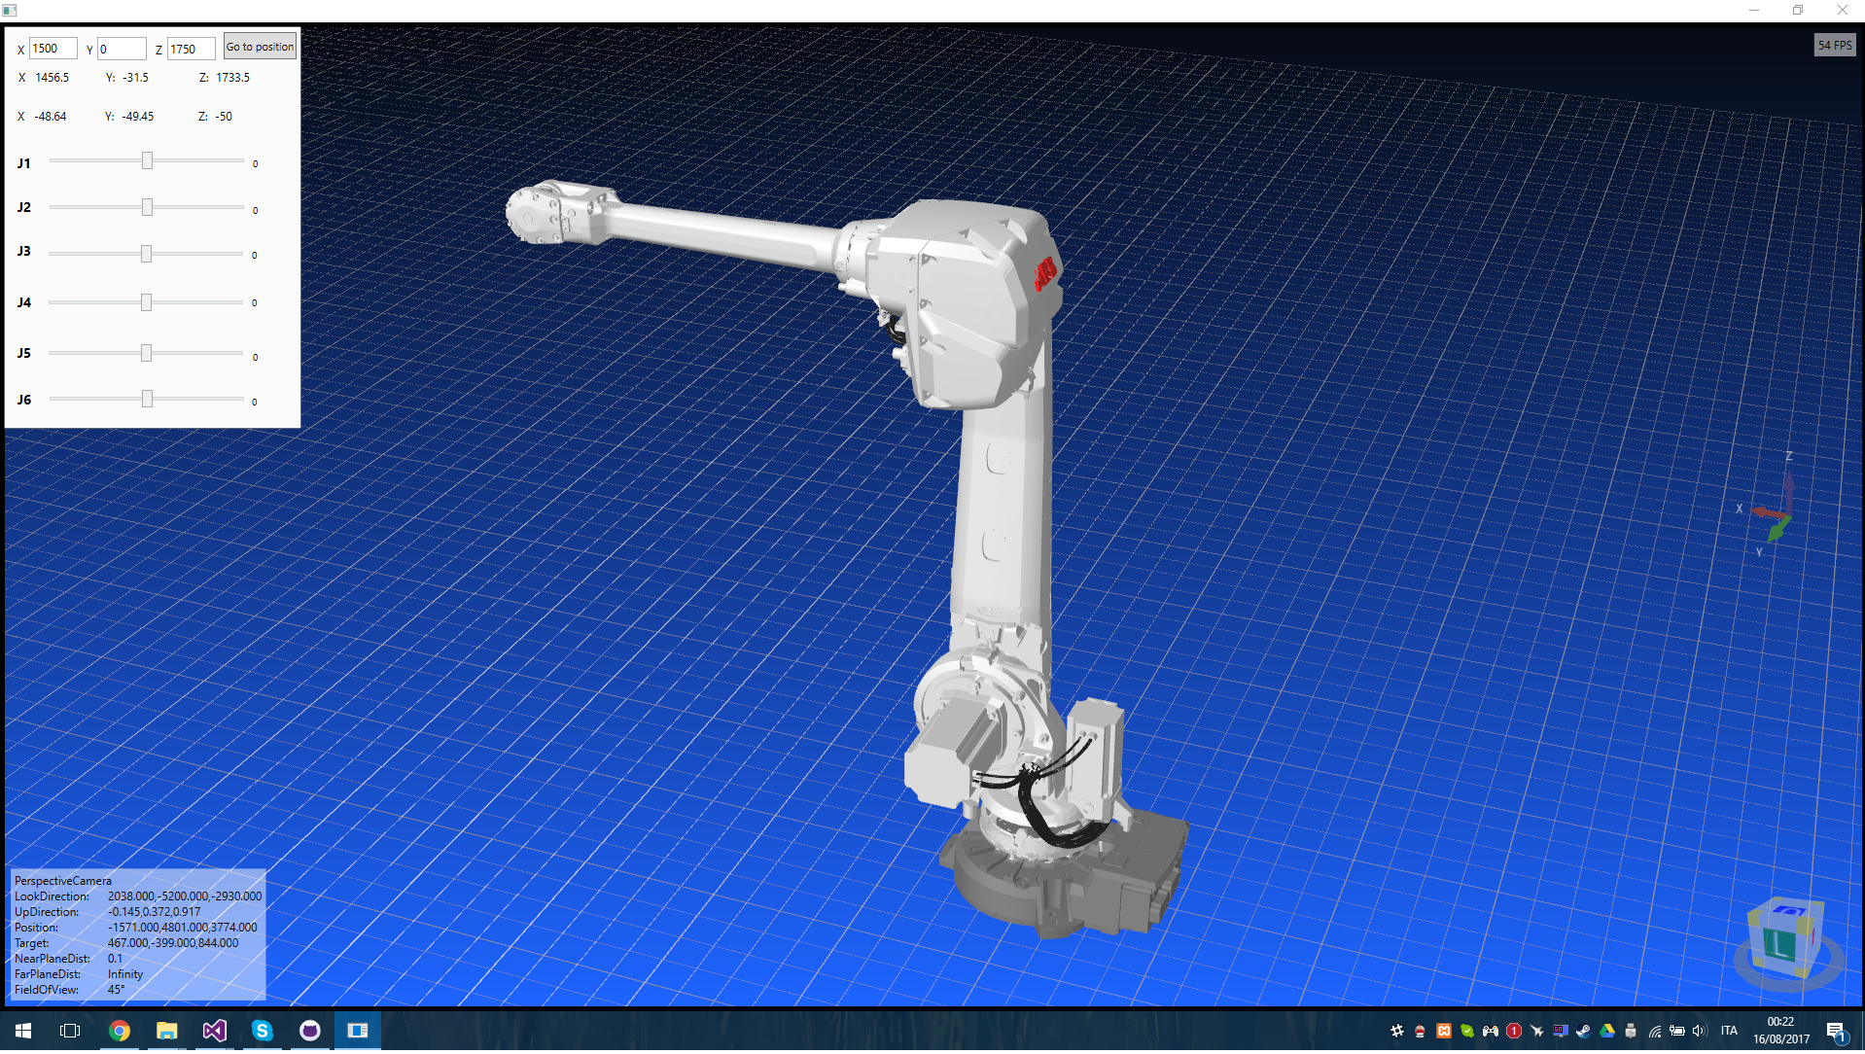Open Task View on the taskbar

pyautogui.click(x=70, y=1031)
